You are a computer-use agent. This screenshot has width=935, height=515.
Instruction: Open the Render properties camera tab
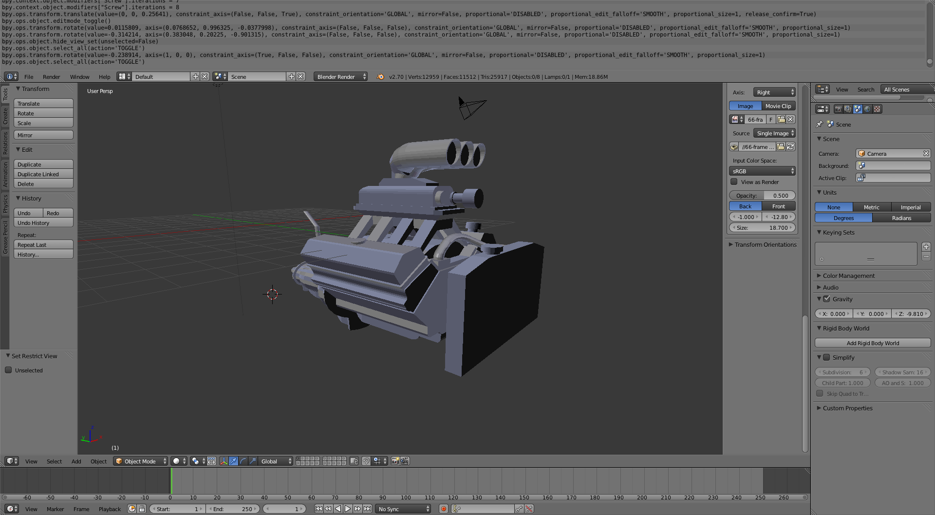point(838,109)
